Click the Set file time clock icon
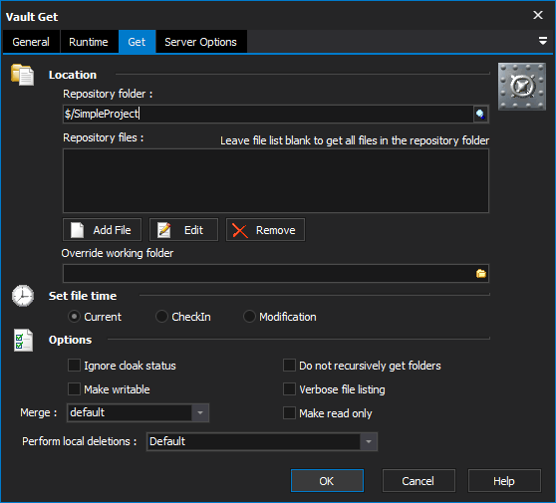Viewport: 556px width, 503px height. click(23, 296)
